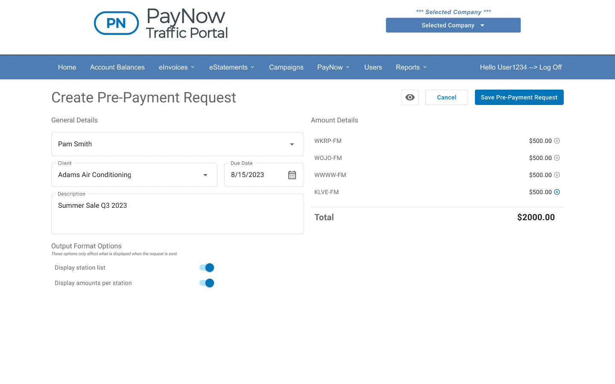The height and width of the screenshot is (384, 615).
Task: Click the Due Date field 8/15/2023
Action: (264, 175)
